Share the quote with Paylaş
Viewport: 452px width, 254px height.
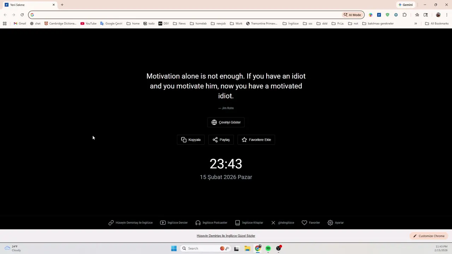click(221, 140)
